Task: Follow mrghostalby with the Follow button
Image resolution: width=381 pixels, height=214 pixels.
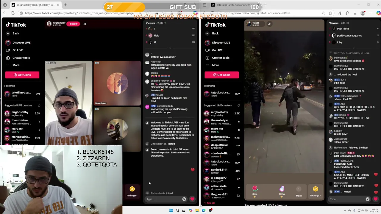Action: (x=73, y=24)
